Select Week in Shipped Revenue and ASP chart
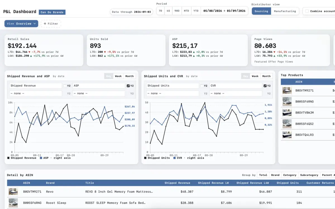This screenshot has width=335, height=209. 118,76
